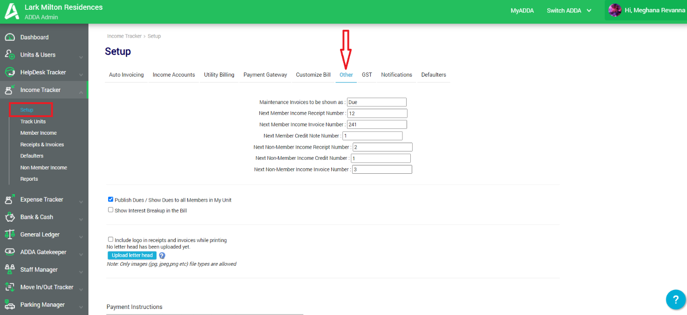Click the General Ledger scales icon
This screenshot has width=687, height=315.
point(10,235)
